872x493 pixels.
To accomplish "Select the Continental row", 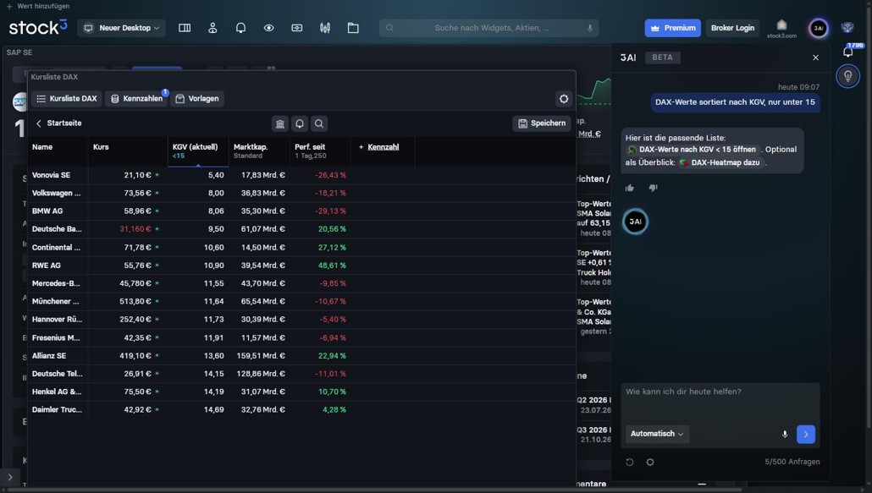I will click(301, 248).
